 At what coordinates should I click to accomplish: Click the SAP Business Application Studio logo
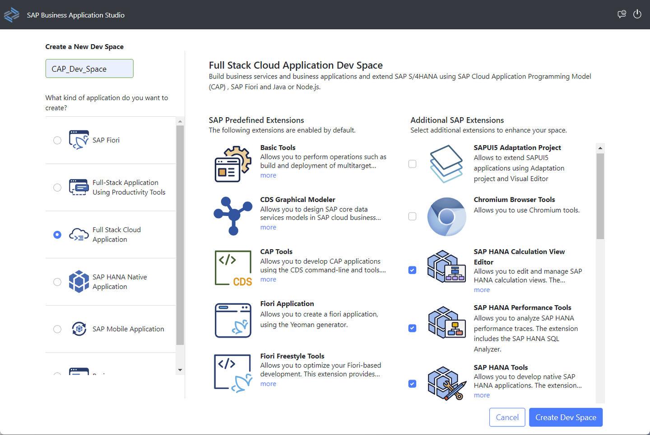coord(12,15)
